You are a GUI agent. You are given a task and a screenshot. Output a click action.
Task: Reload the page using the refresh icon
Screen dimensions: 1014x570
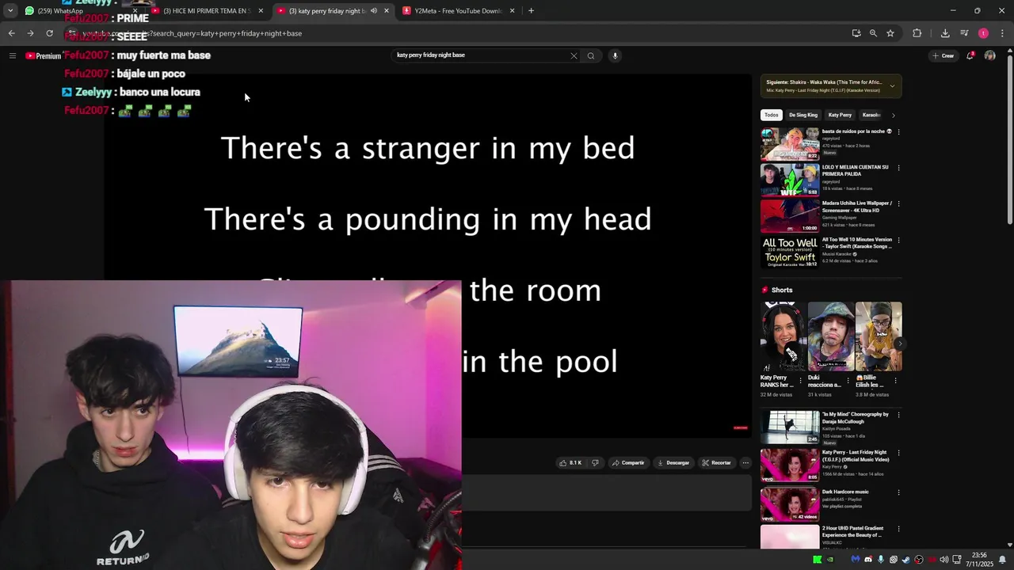click(49, 33)
